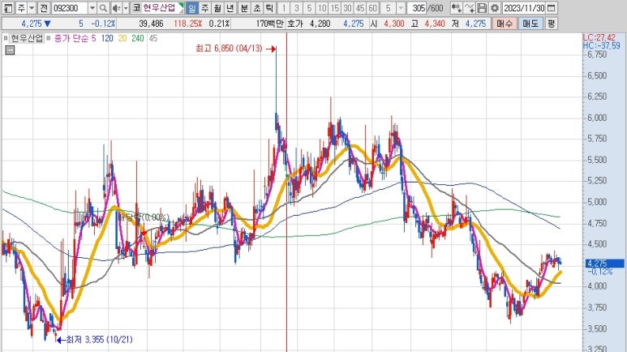Click the 종가 단순 moving average legend
This screenshot has width=627, height=352.
(x=71, y=38)
